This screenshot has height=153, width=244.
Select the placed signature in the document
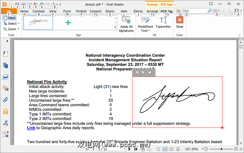177,102
